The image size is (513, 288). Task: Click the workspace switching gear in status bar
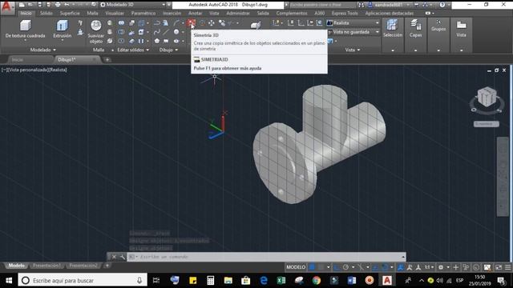441,267
